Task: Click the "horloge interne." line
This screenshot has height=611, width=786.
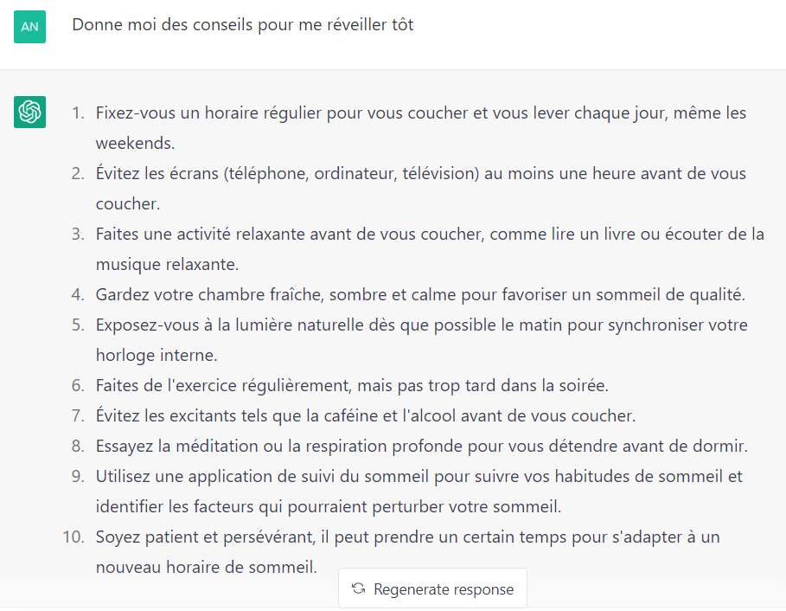Action: (x=157, y=355)
